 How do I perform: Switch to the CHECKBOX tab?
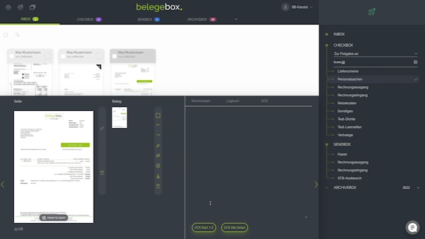click(89, 19)
